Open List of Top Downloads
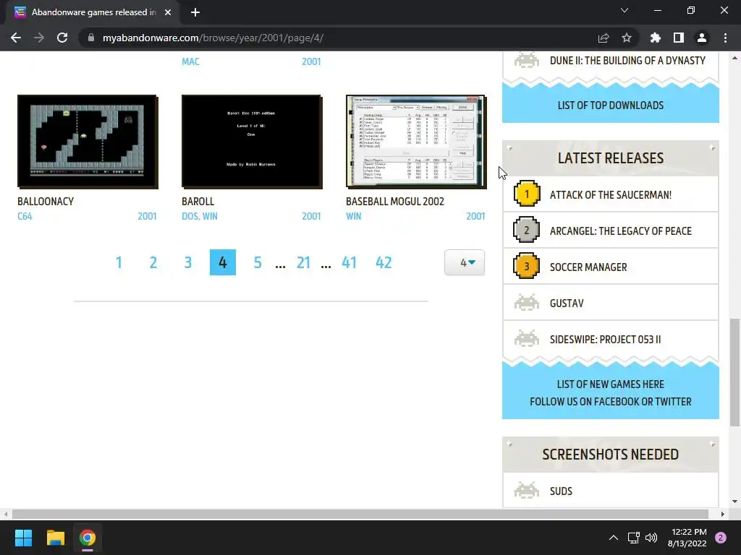 (x=611, y=106)
